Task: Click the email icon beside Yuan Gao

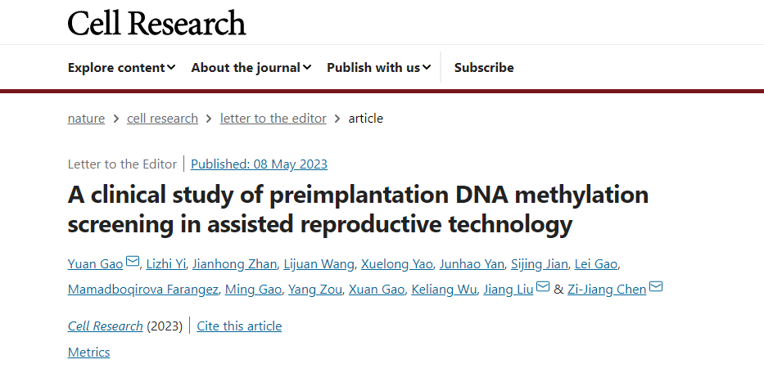Action: pyautogui.click(x=133, y=263)
